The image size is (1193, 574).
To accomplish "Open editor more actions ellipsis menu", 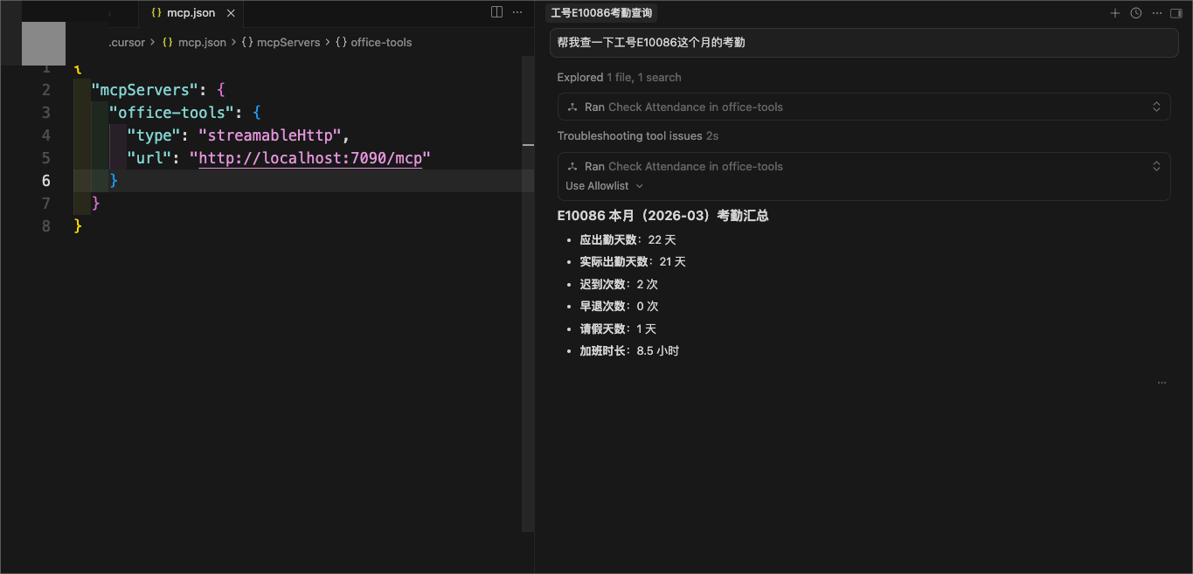I will click(517, 12).
